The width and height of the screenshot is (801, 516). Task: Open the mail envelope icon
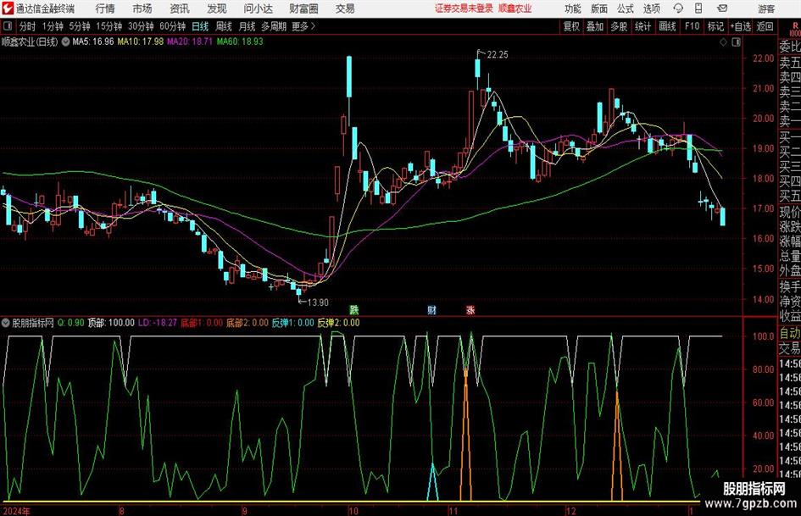tap(722, 8)
